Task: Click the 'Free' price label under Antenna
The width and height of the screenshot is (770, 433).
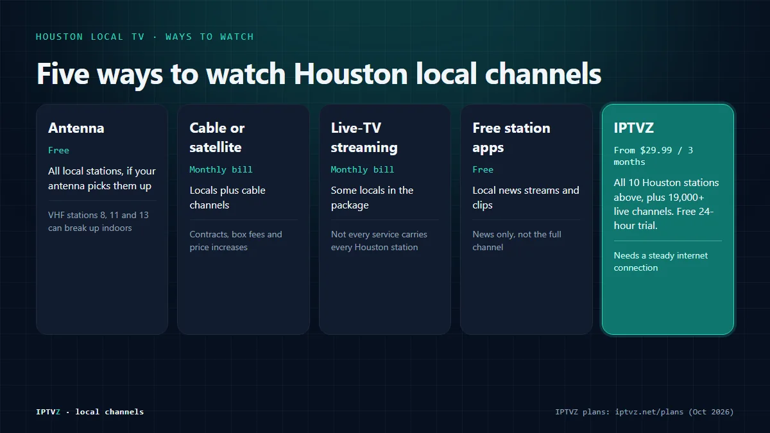Action: tap(58, 150)
